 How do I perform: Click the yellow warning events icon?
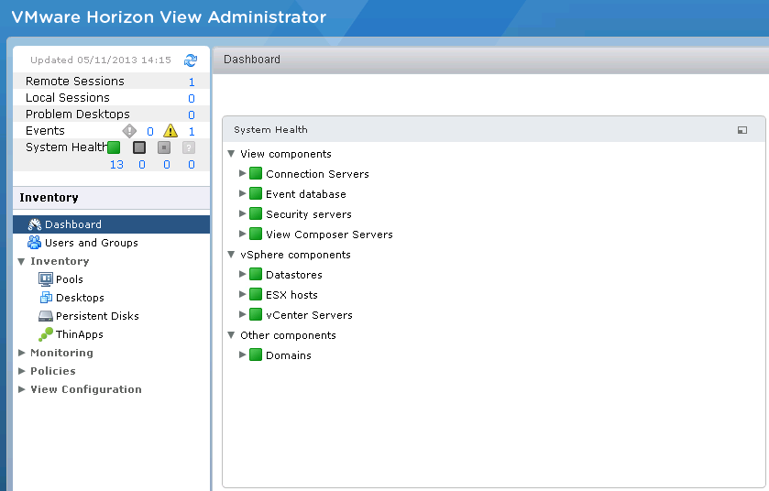point(170,131)
